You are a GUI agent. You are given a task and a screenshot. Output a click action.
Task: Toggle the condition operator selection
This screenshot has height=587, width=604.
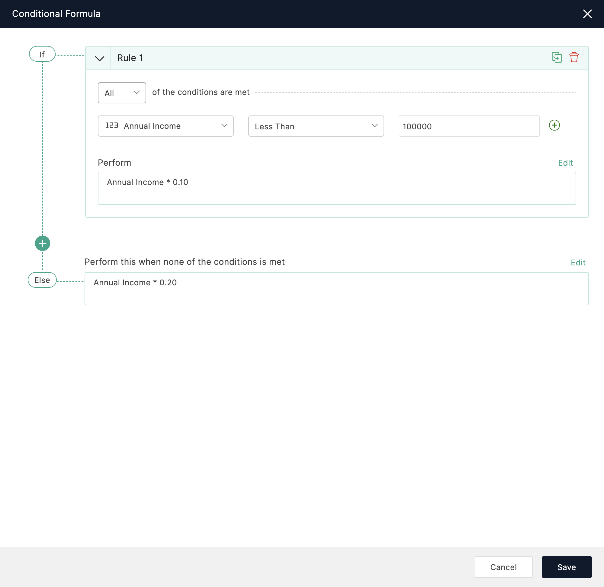[316, 126]
